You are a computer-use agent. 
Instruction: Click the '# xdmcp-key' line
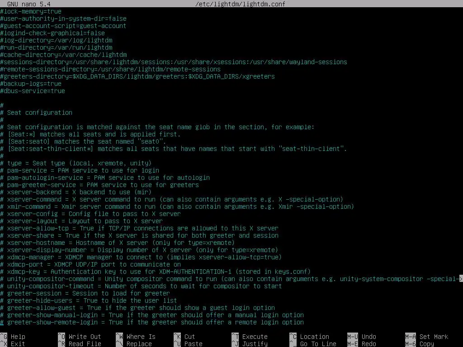click(x=156, y=272)
